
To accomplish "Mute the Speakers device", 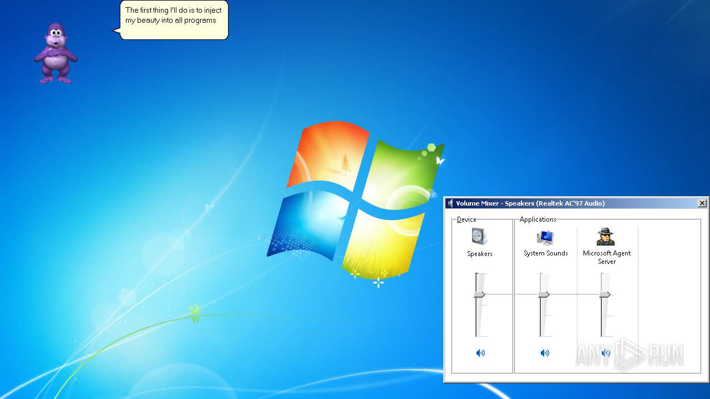I will [480, 353].
